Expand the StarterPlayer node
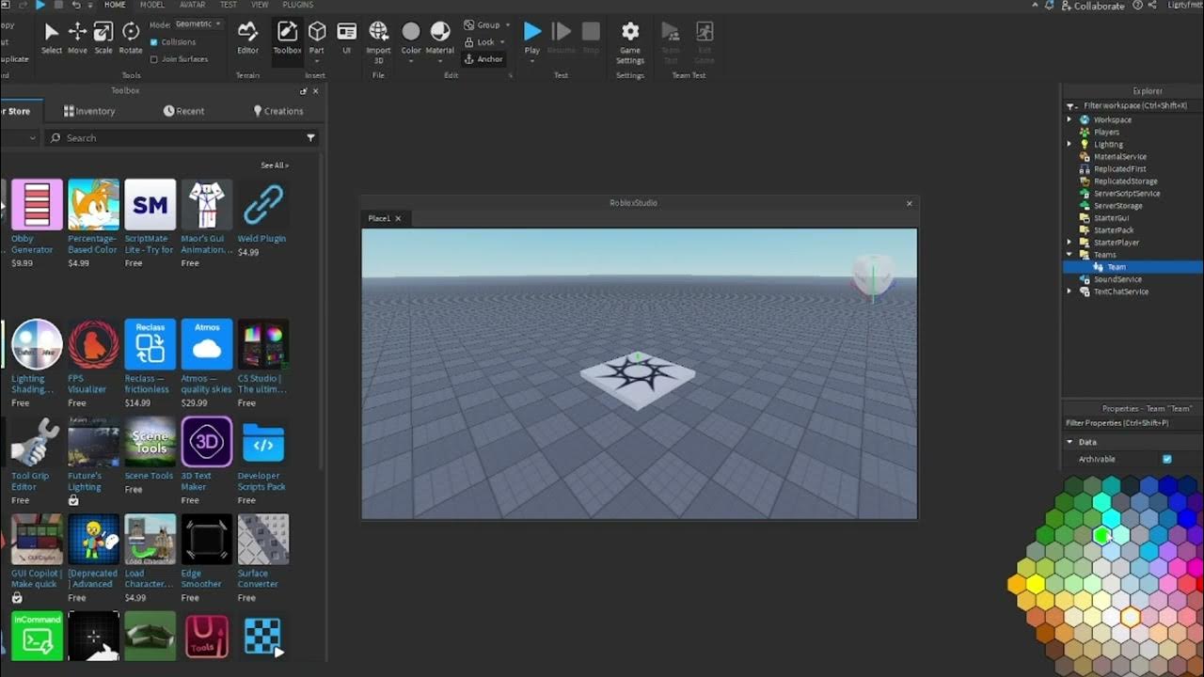 [x=1069, y=242]
